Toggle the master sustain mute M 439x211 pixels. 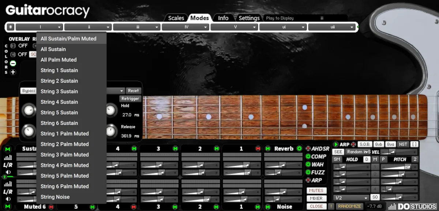[x=8, y=149]
